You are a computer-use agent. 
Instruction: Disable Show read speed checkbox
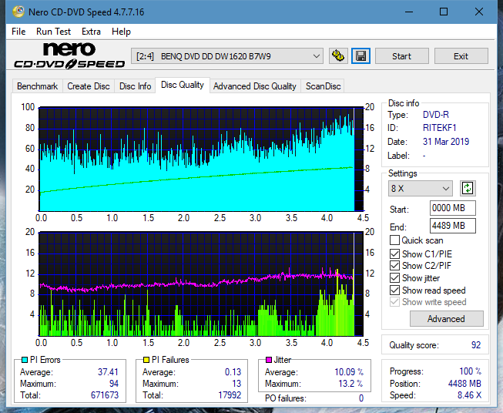[394, 290]
